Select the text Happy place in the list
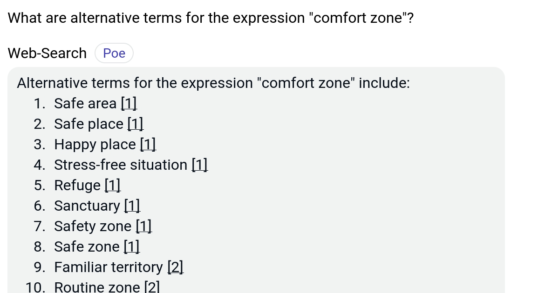The height and width of the screenshot is (293, 559). 95,144
